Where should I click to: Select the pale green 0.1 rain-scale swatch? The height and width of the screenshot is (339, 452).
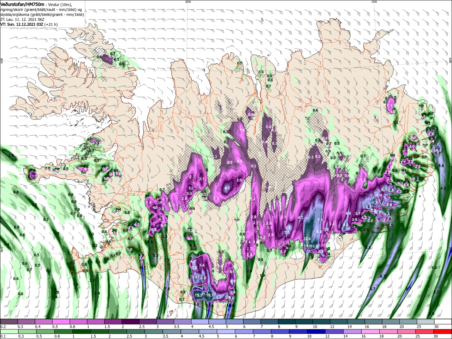click(x=8, y=332)
